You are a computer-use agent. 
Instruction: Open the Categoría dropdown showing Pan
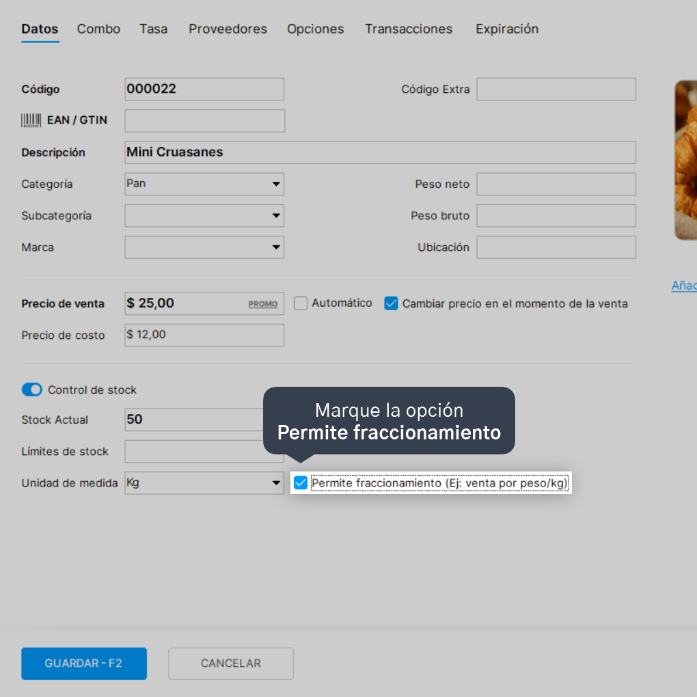click(204, 184)
